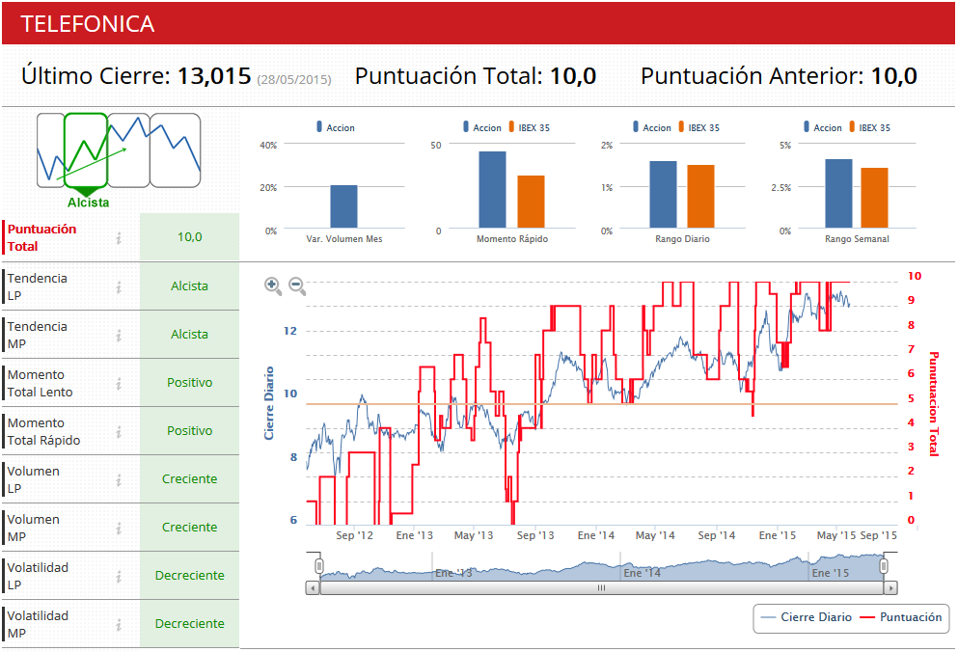The image size is (958, 652).
Task: Click the Var. Volumen Mes chart label
Action: [344, 239]
